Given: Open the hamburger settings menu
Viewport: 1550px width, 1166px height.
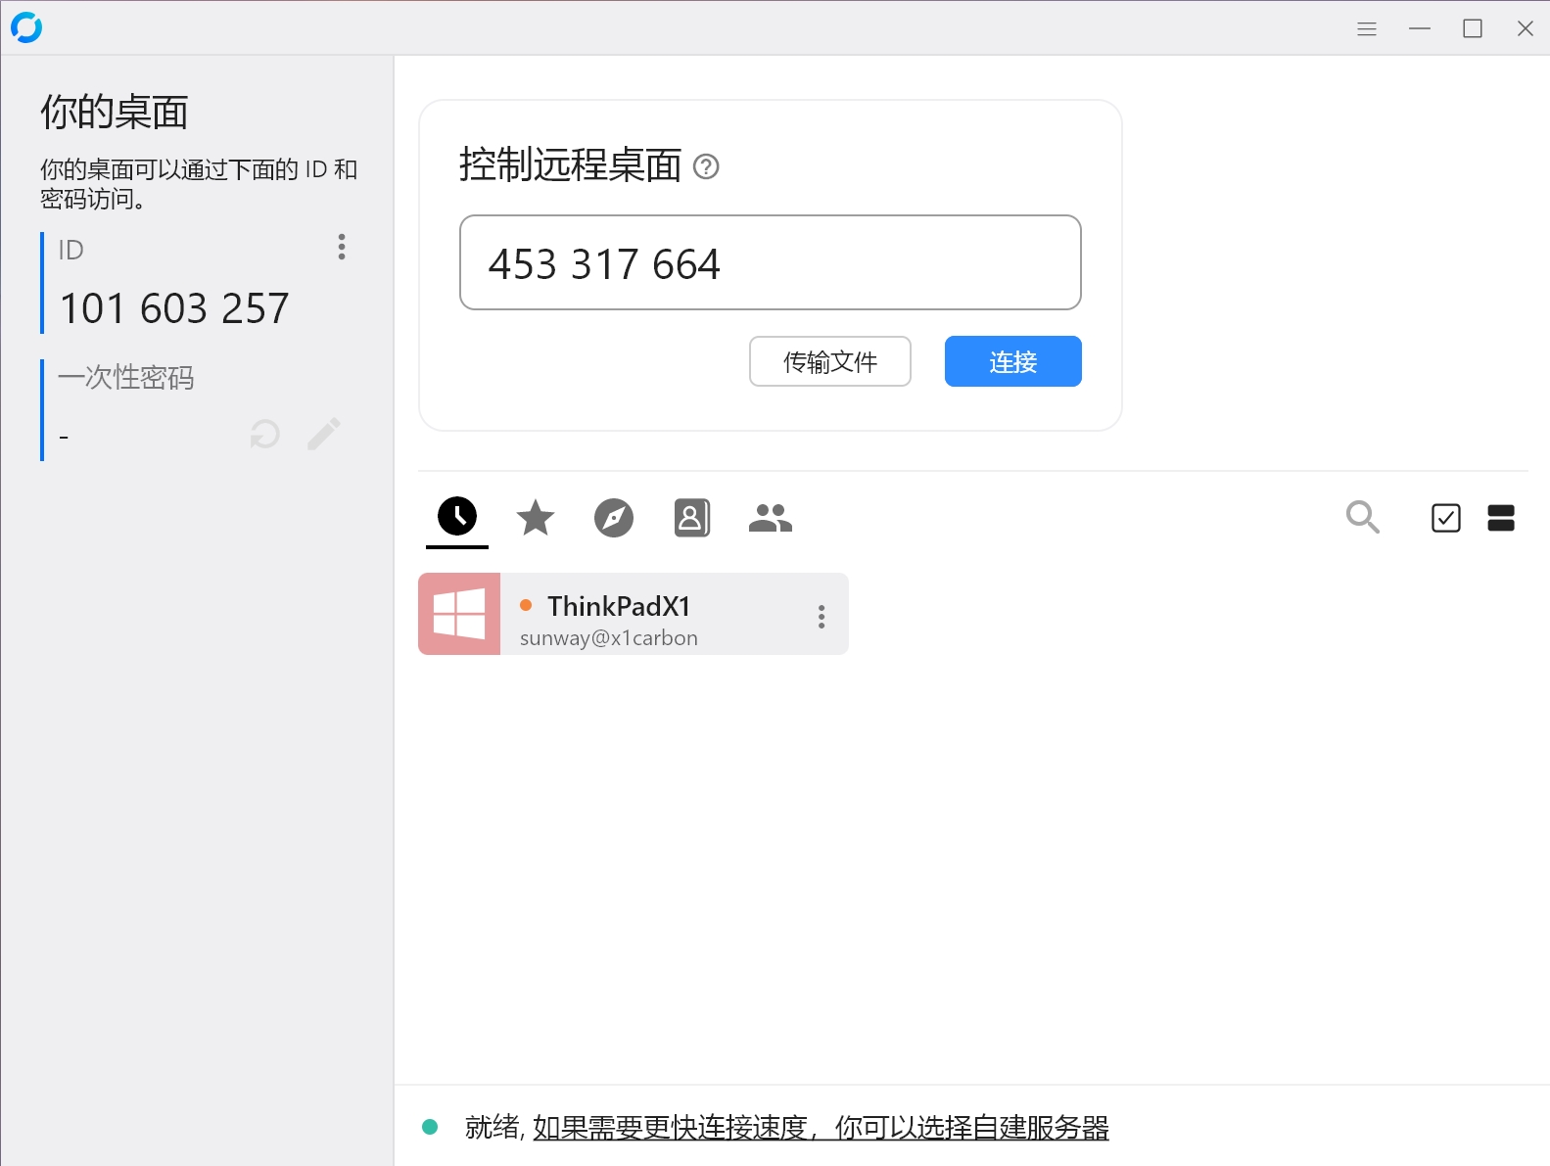Looking at the screenshot, I should 1366,29.
